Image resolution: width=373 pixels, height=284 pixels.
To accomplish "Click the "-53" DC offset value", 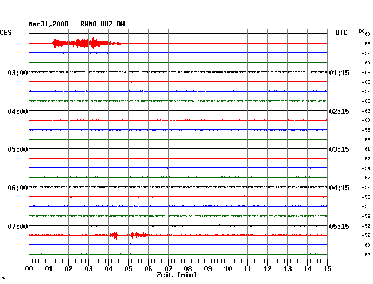I will (x=366, y=206).
